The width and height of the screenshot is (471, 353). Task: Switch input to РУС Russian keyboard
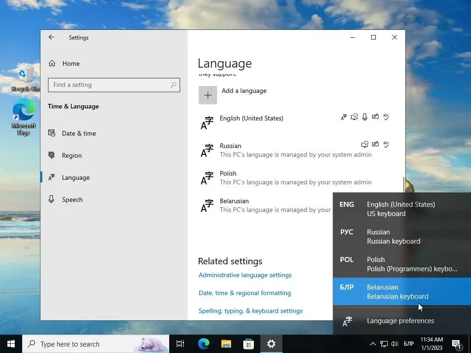402,237
